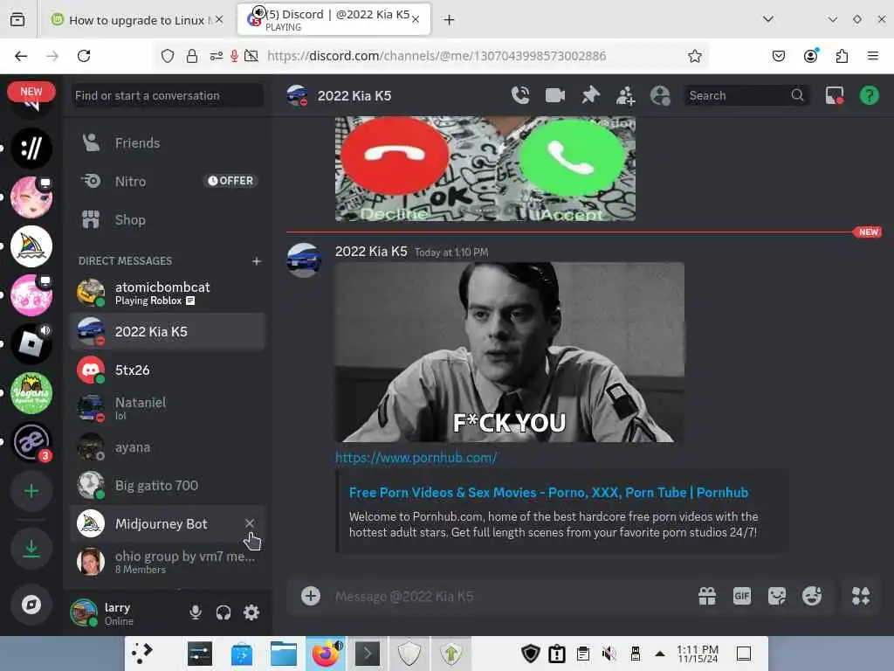Screen dimensions: 894x671
Task: Add friends to DM
Action: [x=625, y=95]
